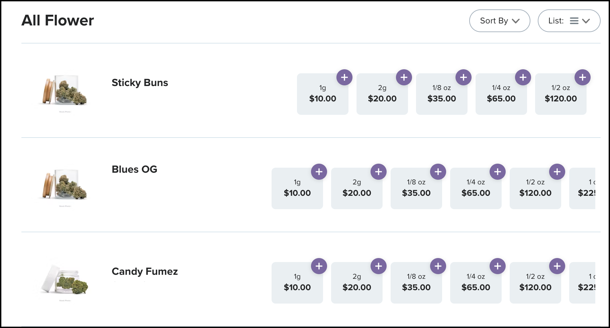Add 1/2 oz of Blues OG to cart

pos(557,171)
